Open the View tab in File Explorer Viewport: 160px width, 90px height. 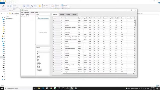click(x=16, y=3)
